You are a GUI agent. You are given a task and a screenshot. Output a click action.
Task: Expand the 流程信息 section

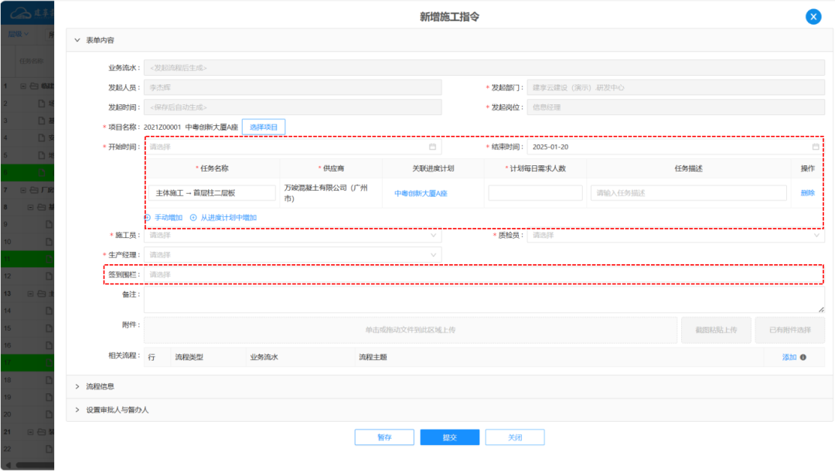pos(77,386)
